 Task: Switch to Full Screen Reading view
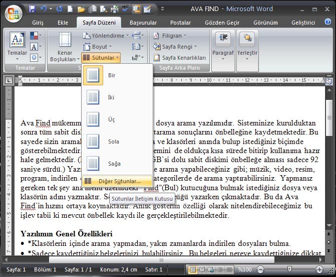(x=202, y=269)
